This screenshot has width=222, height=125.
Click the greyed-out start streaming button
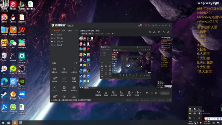[x=165, y=93]
